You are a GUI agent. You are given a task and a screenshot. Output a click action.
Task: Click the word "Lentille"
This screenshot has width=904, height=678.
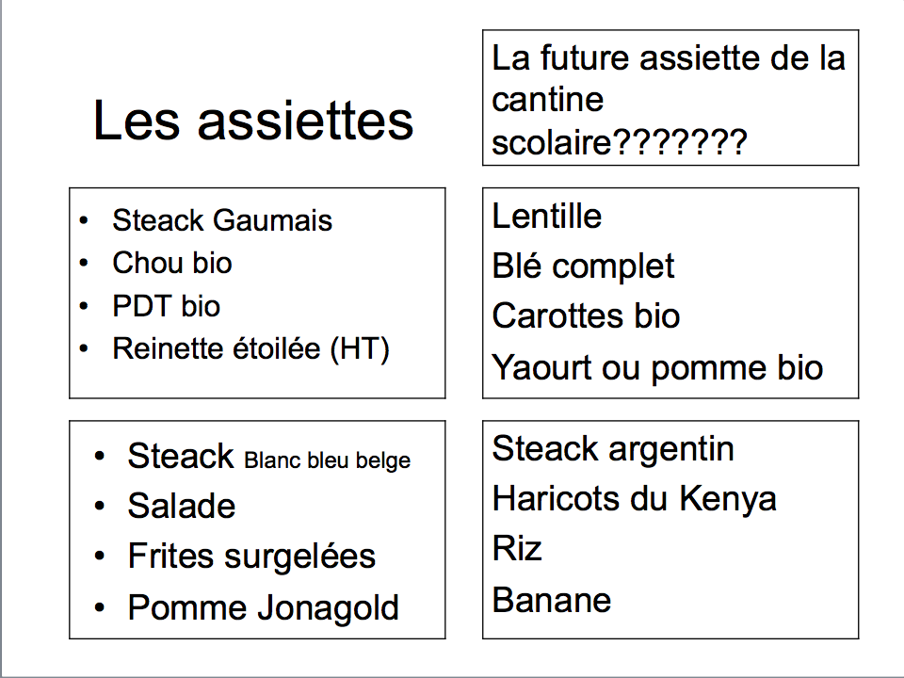(x=546, y=217)
